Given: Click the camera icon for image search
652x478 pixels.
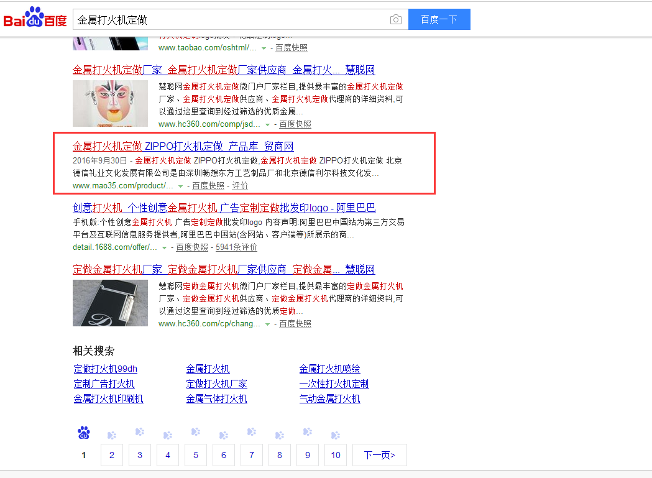Looking at the screenshot, I should [396, 19].
